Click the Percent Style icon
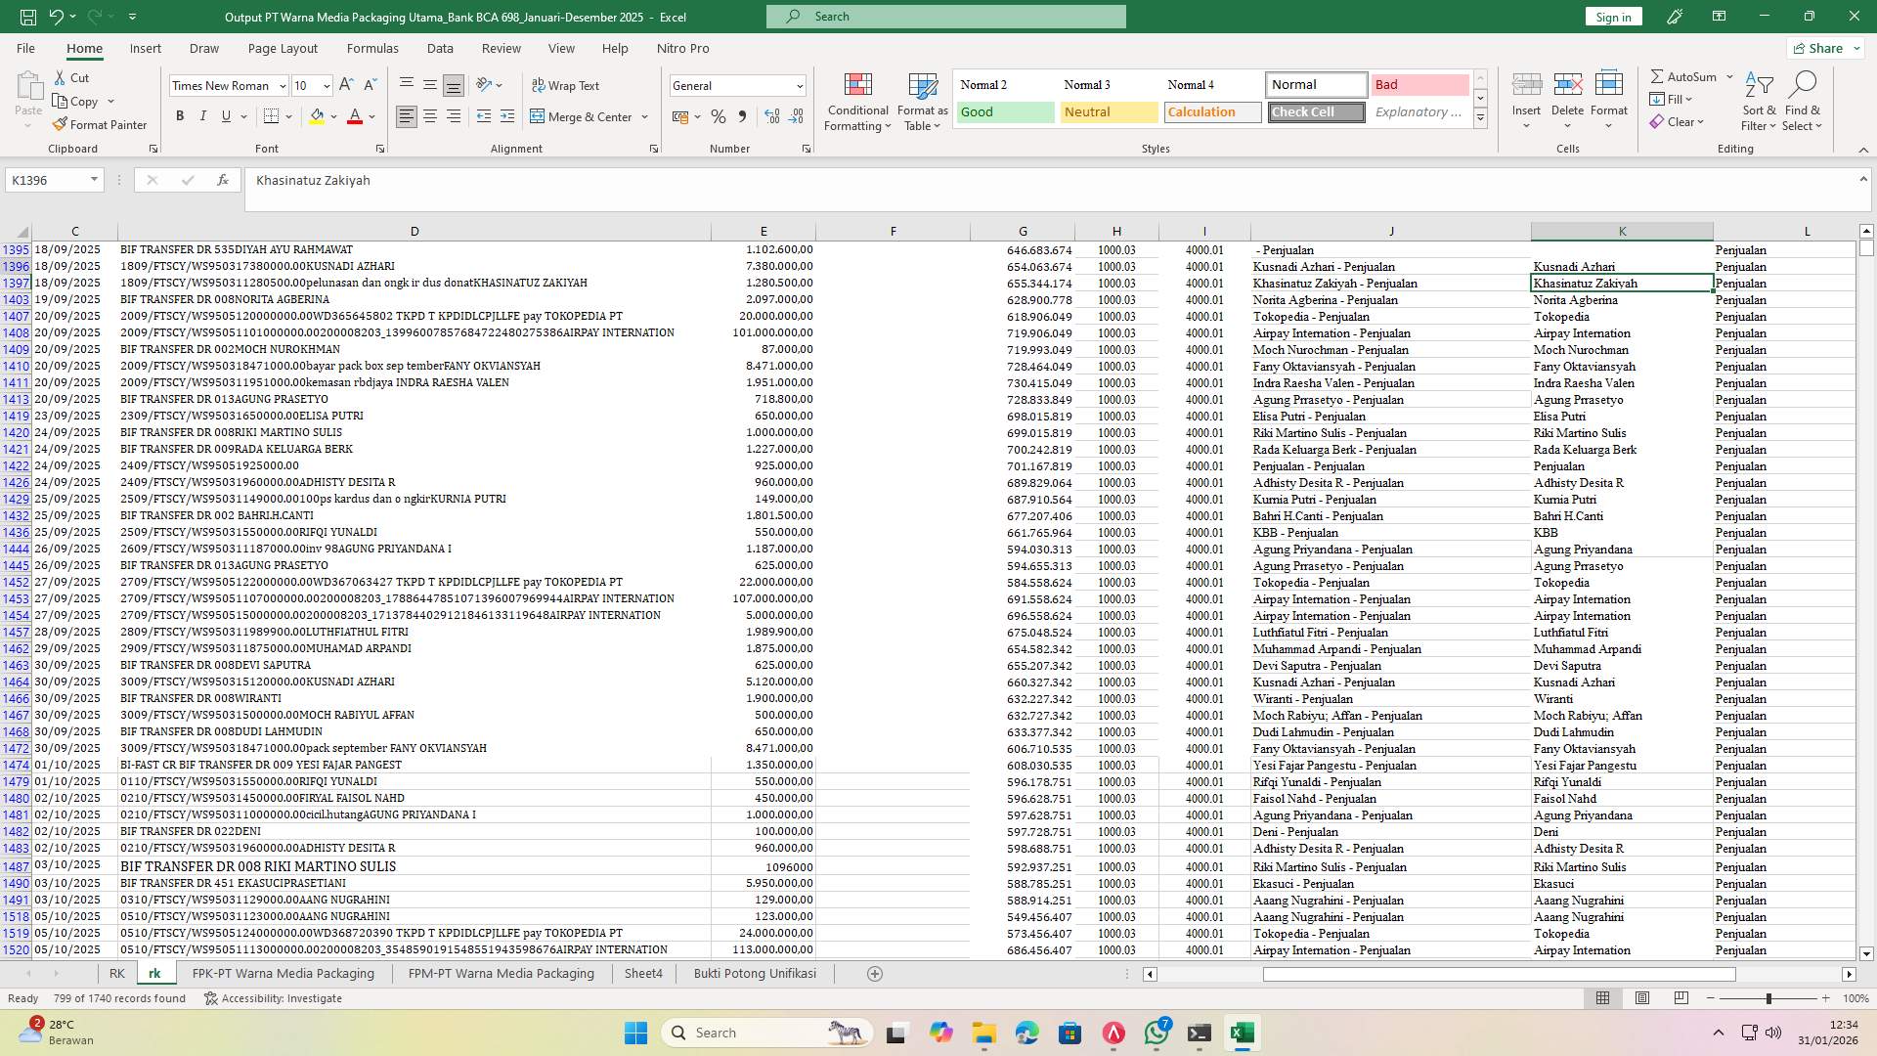This screenshot has height=1056, width=1877. (719, 115)
